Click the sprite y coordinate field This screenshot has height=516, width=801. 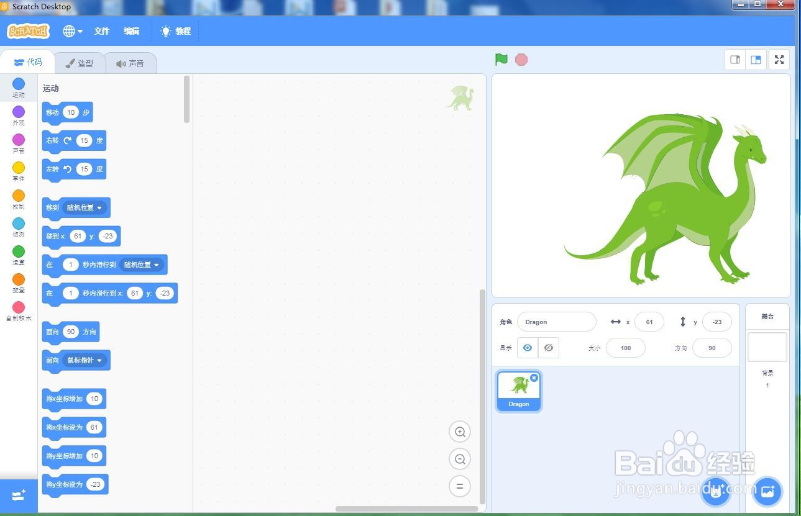tap(717, 322)
